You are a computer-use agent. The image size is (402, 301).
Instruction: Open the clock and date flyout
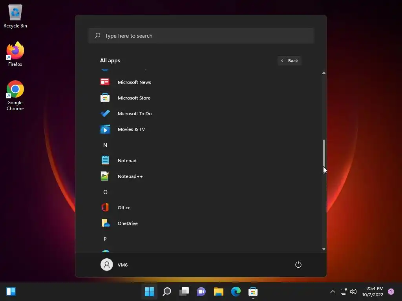373,292
